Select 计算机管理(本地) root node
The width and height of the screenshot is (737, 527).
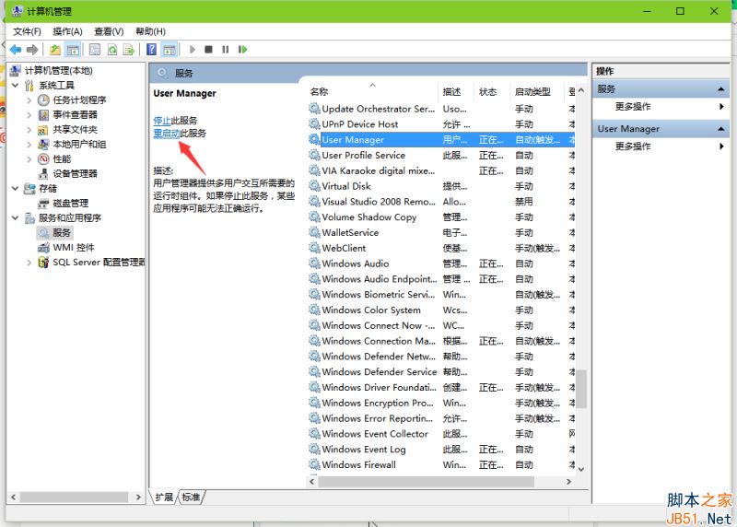tap(58, 71)
